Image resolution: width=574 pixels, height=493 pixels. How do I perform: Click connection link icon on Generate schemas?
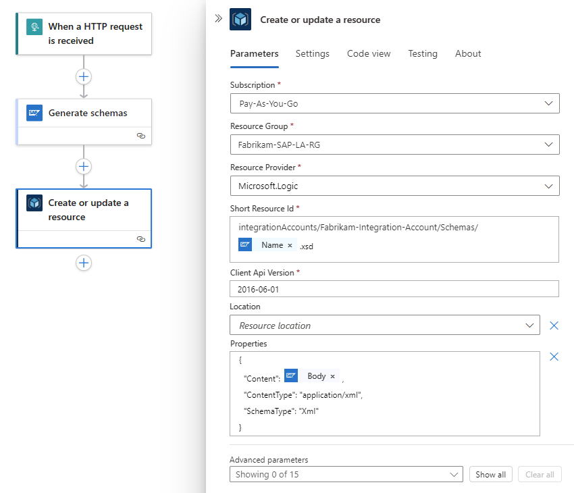tap(141, 136)
